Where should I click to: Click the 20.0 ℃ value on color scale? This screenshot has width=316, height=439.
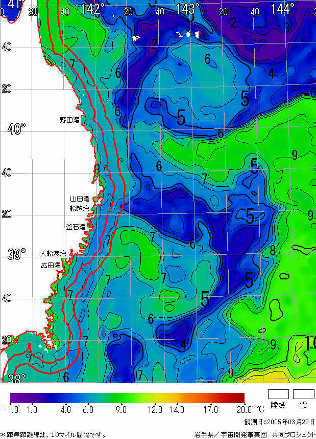pos(250,410)
